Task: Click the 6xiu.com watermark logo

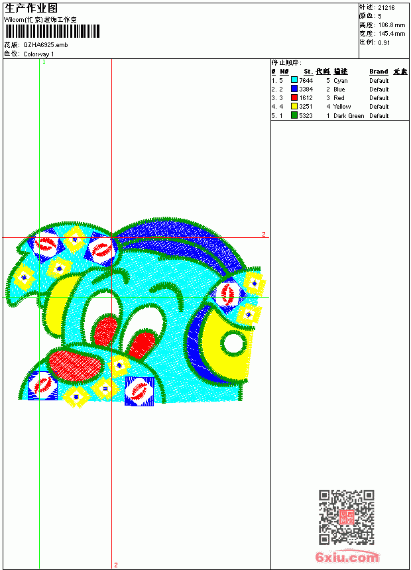Action: (x=347, y=557)
